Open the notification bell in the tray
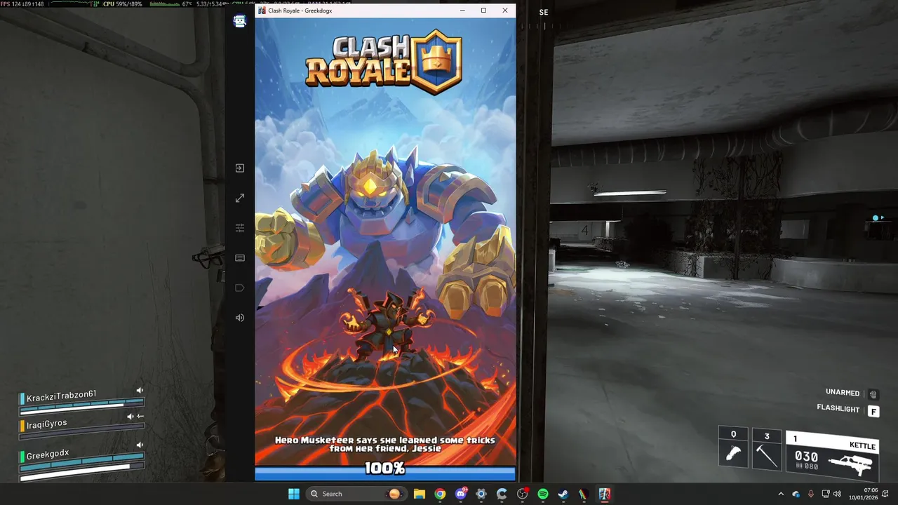Image resolution: width=898 pixels, height=505 pixels. coord(887,494)
